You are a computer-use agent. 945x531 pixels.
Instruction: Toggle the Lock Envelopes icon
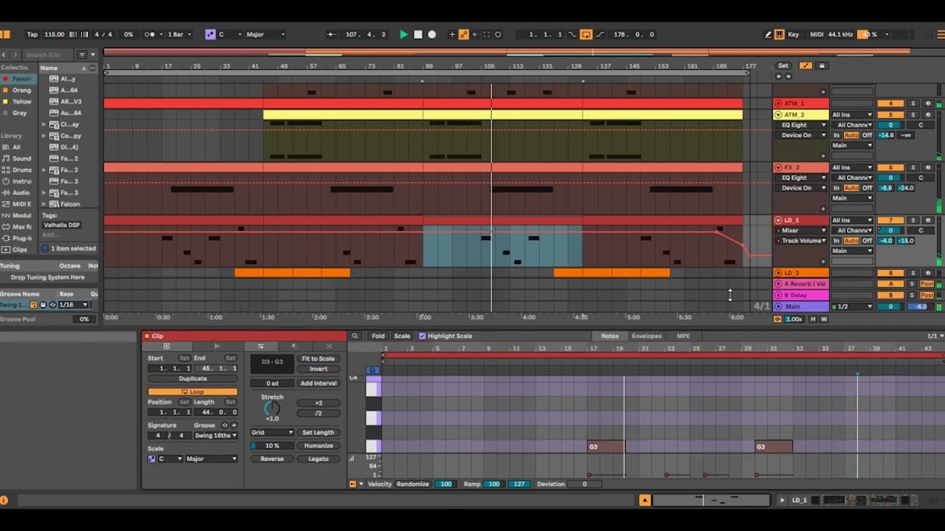[x=822, y=66]
